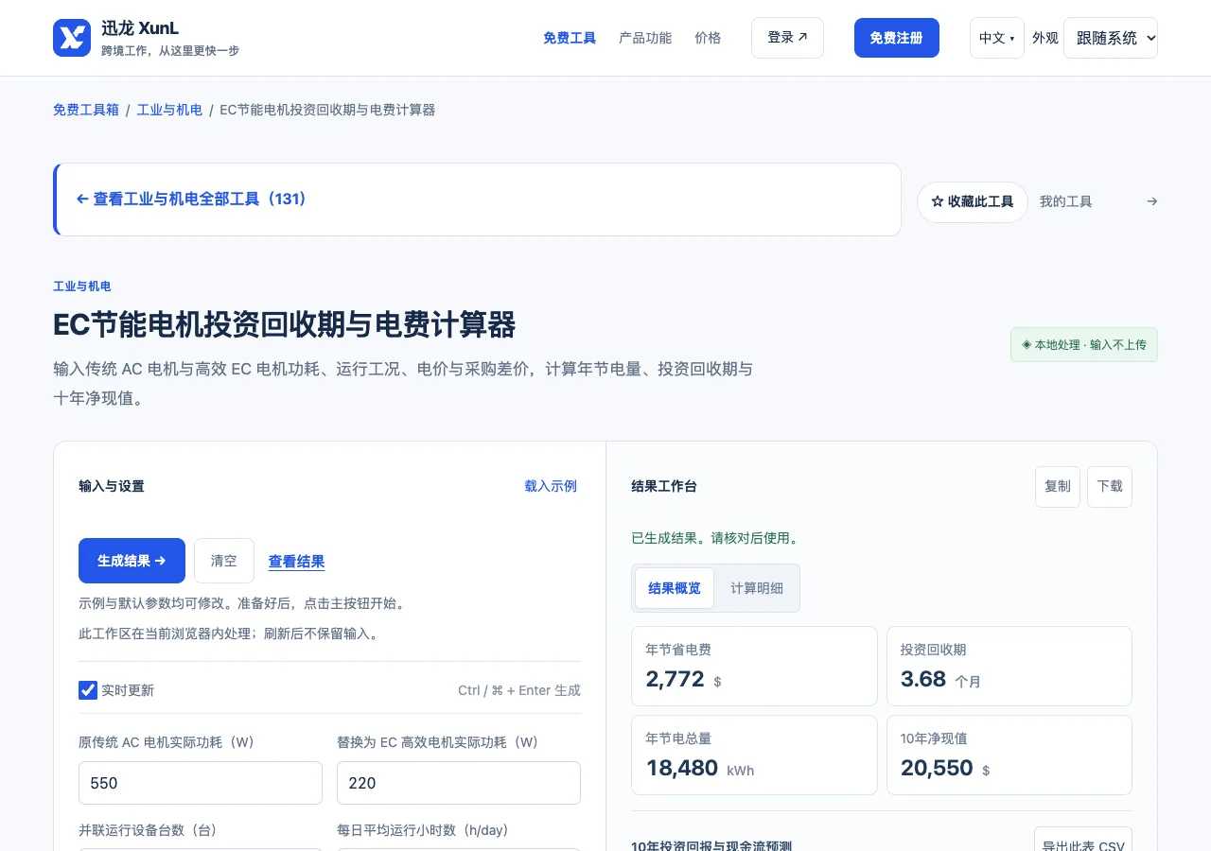Open the 跟随系统 appearance dropdown
The image size is (1211, 851).
click(x=1111, y=38)
